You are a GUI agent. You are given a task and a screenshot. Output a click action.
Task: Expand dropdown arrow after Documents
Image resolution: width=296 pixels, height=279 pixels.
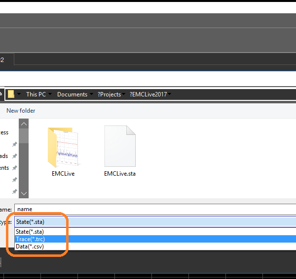coord(91,94)
